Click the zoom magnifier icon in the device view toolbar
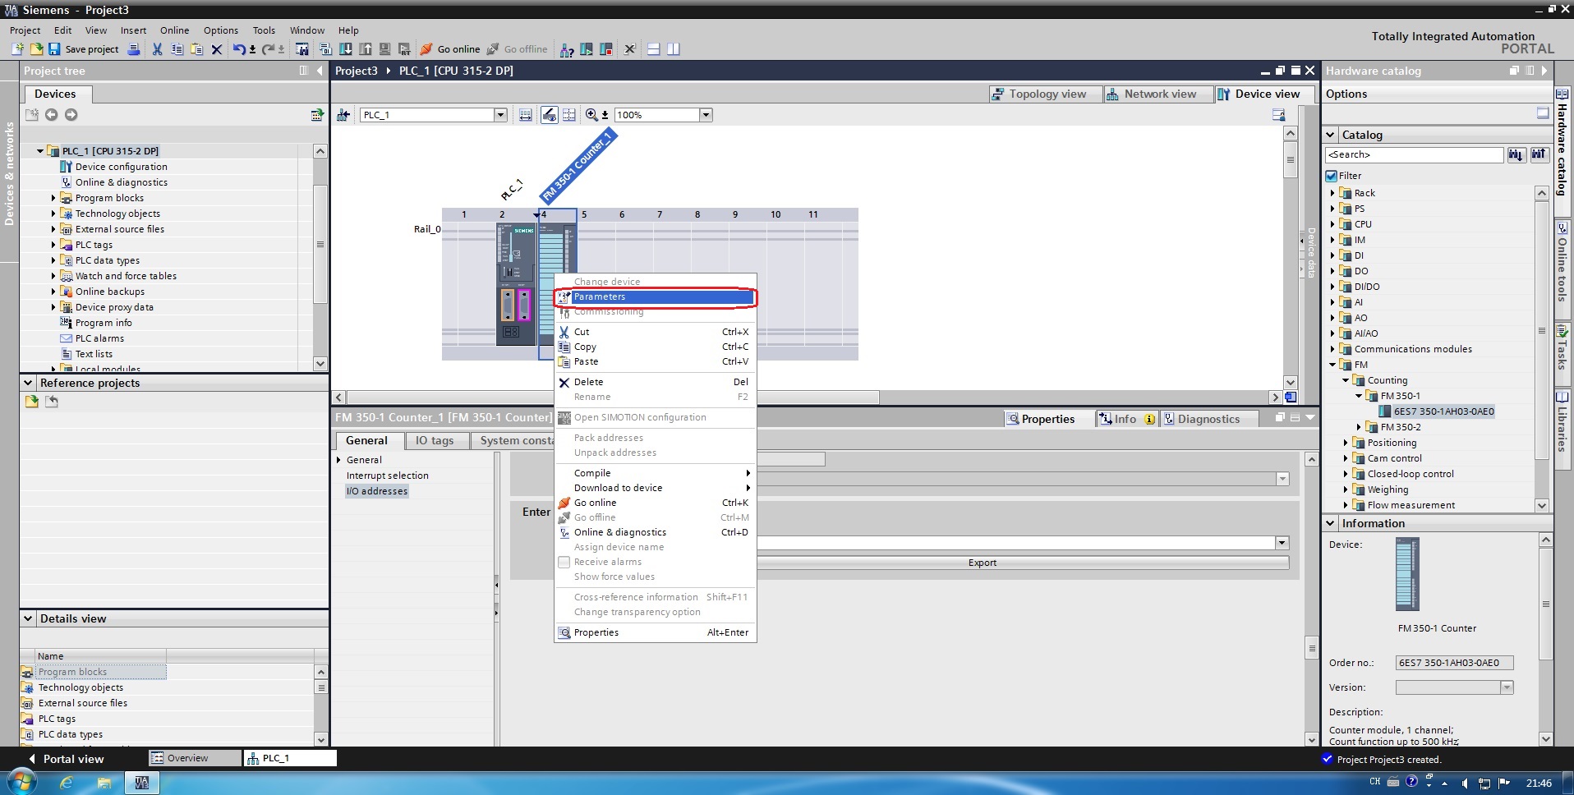 591,115
